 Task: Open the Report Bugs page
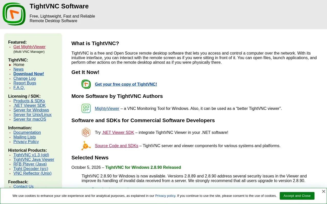point(25,83)
